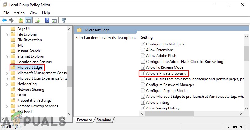This screenshot has height=130, width=250.
Task: Expand the Microsoft User Experience Virtualization node
Action: (7, 79)
